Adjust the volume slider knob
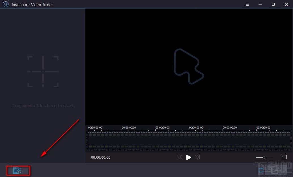Screen dimensions: 293x177 (264, 157)
